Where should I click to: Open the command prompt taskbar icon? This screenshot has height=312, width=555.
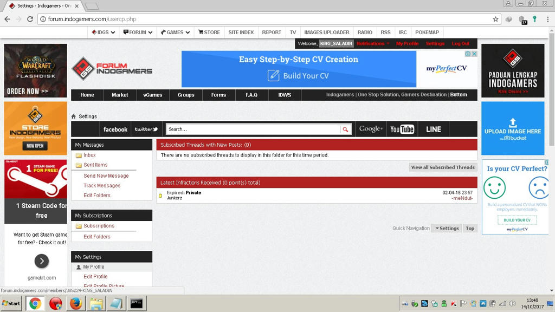[136, 303]
